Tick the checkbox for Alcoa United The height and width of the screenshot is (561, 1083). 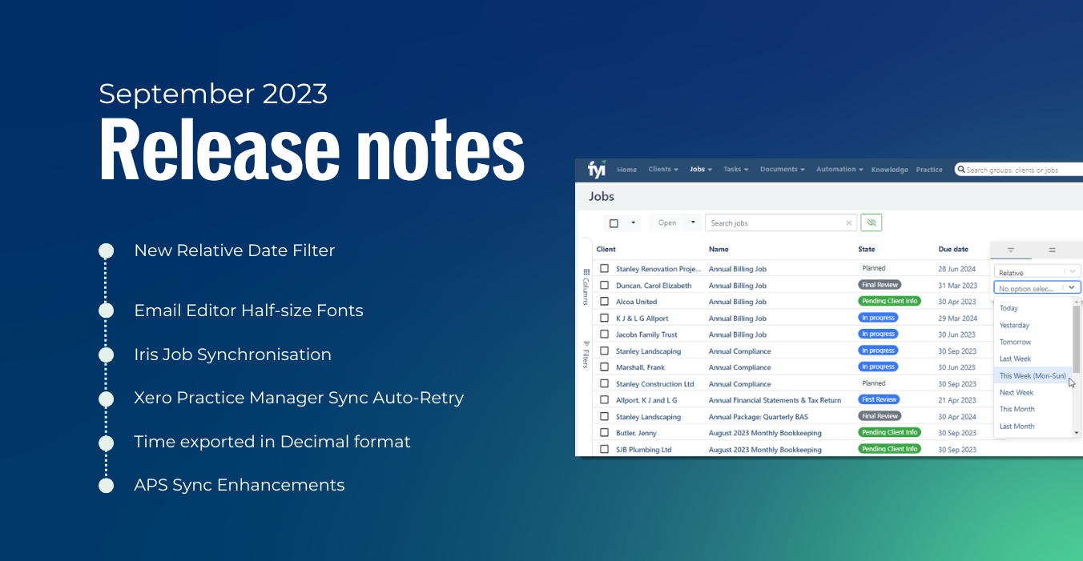point(605,302)
